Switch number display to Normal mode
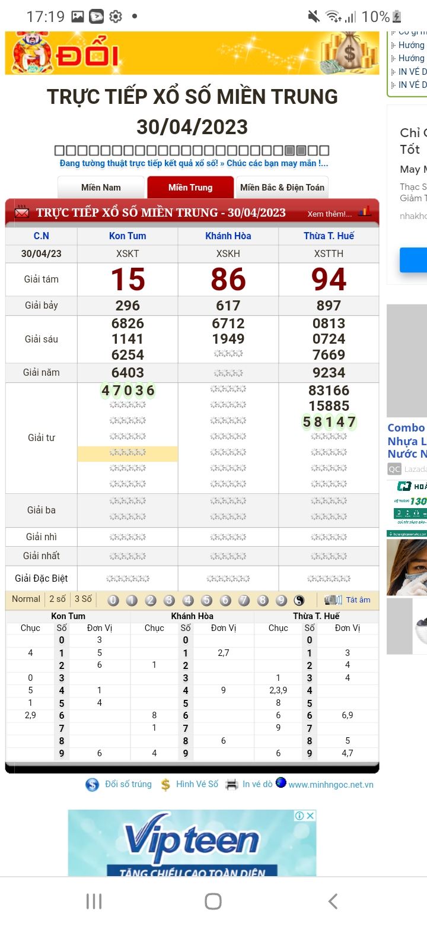The height and width of the screenshot is (926, 427). coord(26,600)
